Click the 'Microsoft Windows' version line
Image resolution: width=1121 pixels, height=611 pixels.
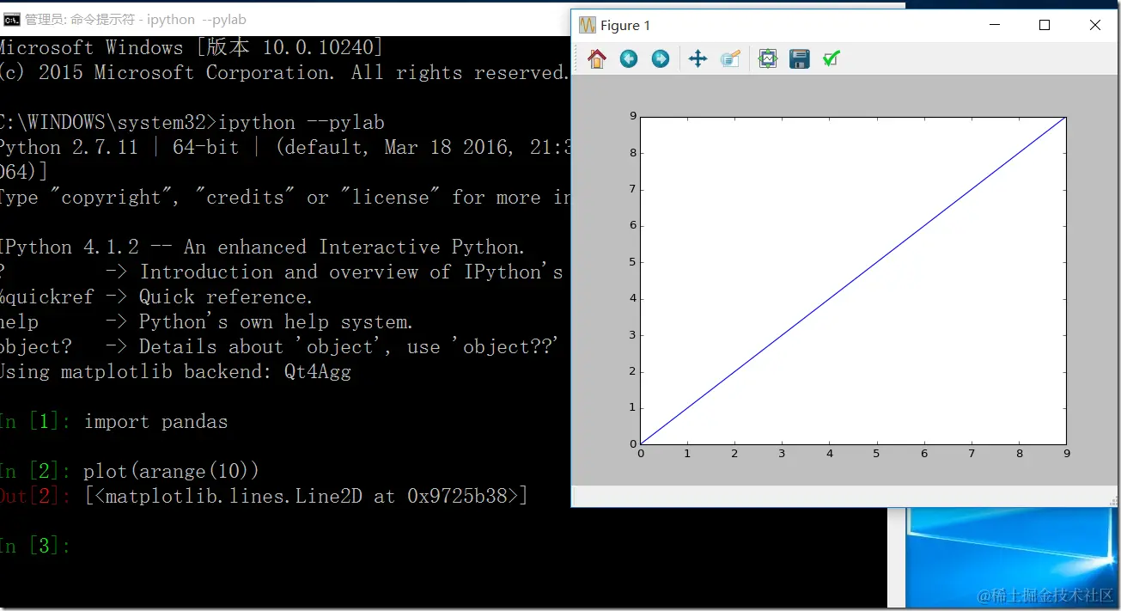192,48
